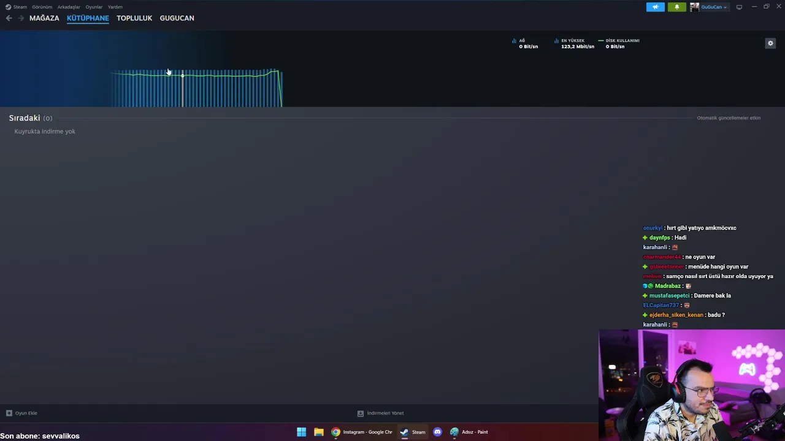Click chat username onurkyl

pyautogui.click(x=653, y=228)
